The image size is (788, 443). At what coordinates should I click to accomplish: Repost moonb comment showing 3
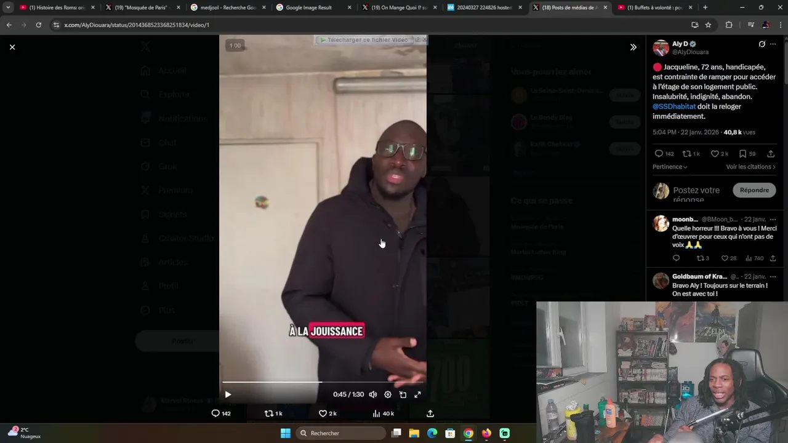click(703, 258)
